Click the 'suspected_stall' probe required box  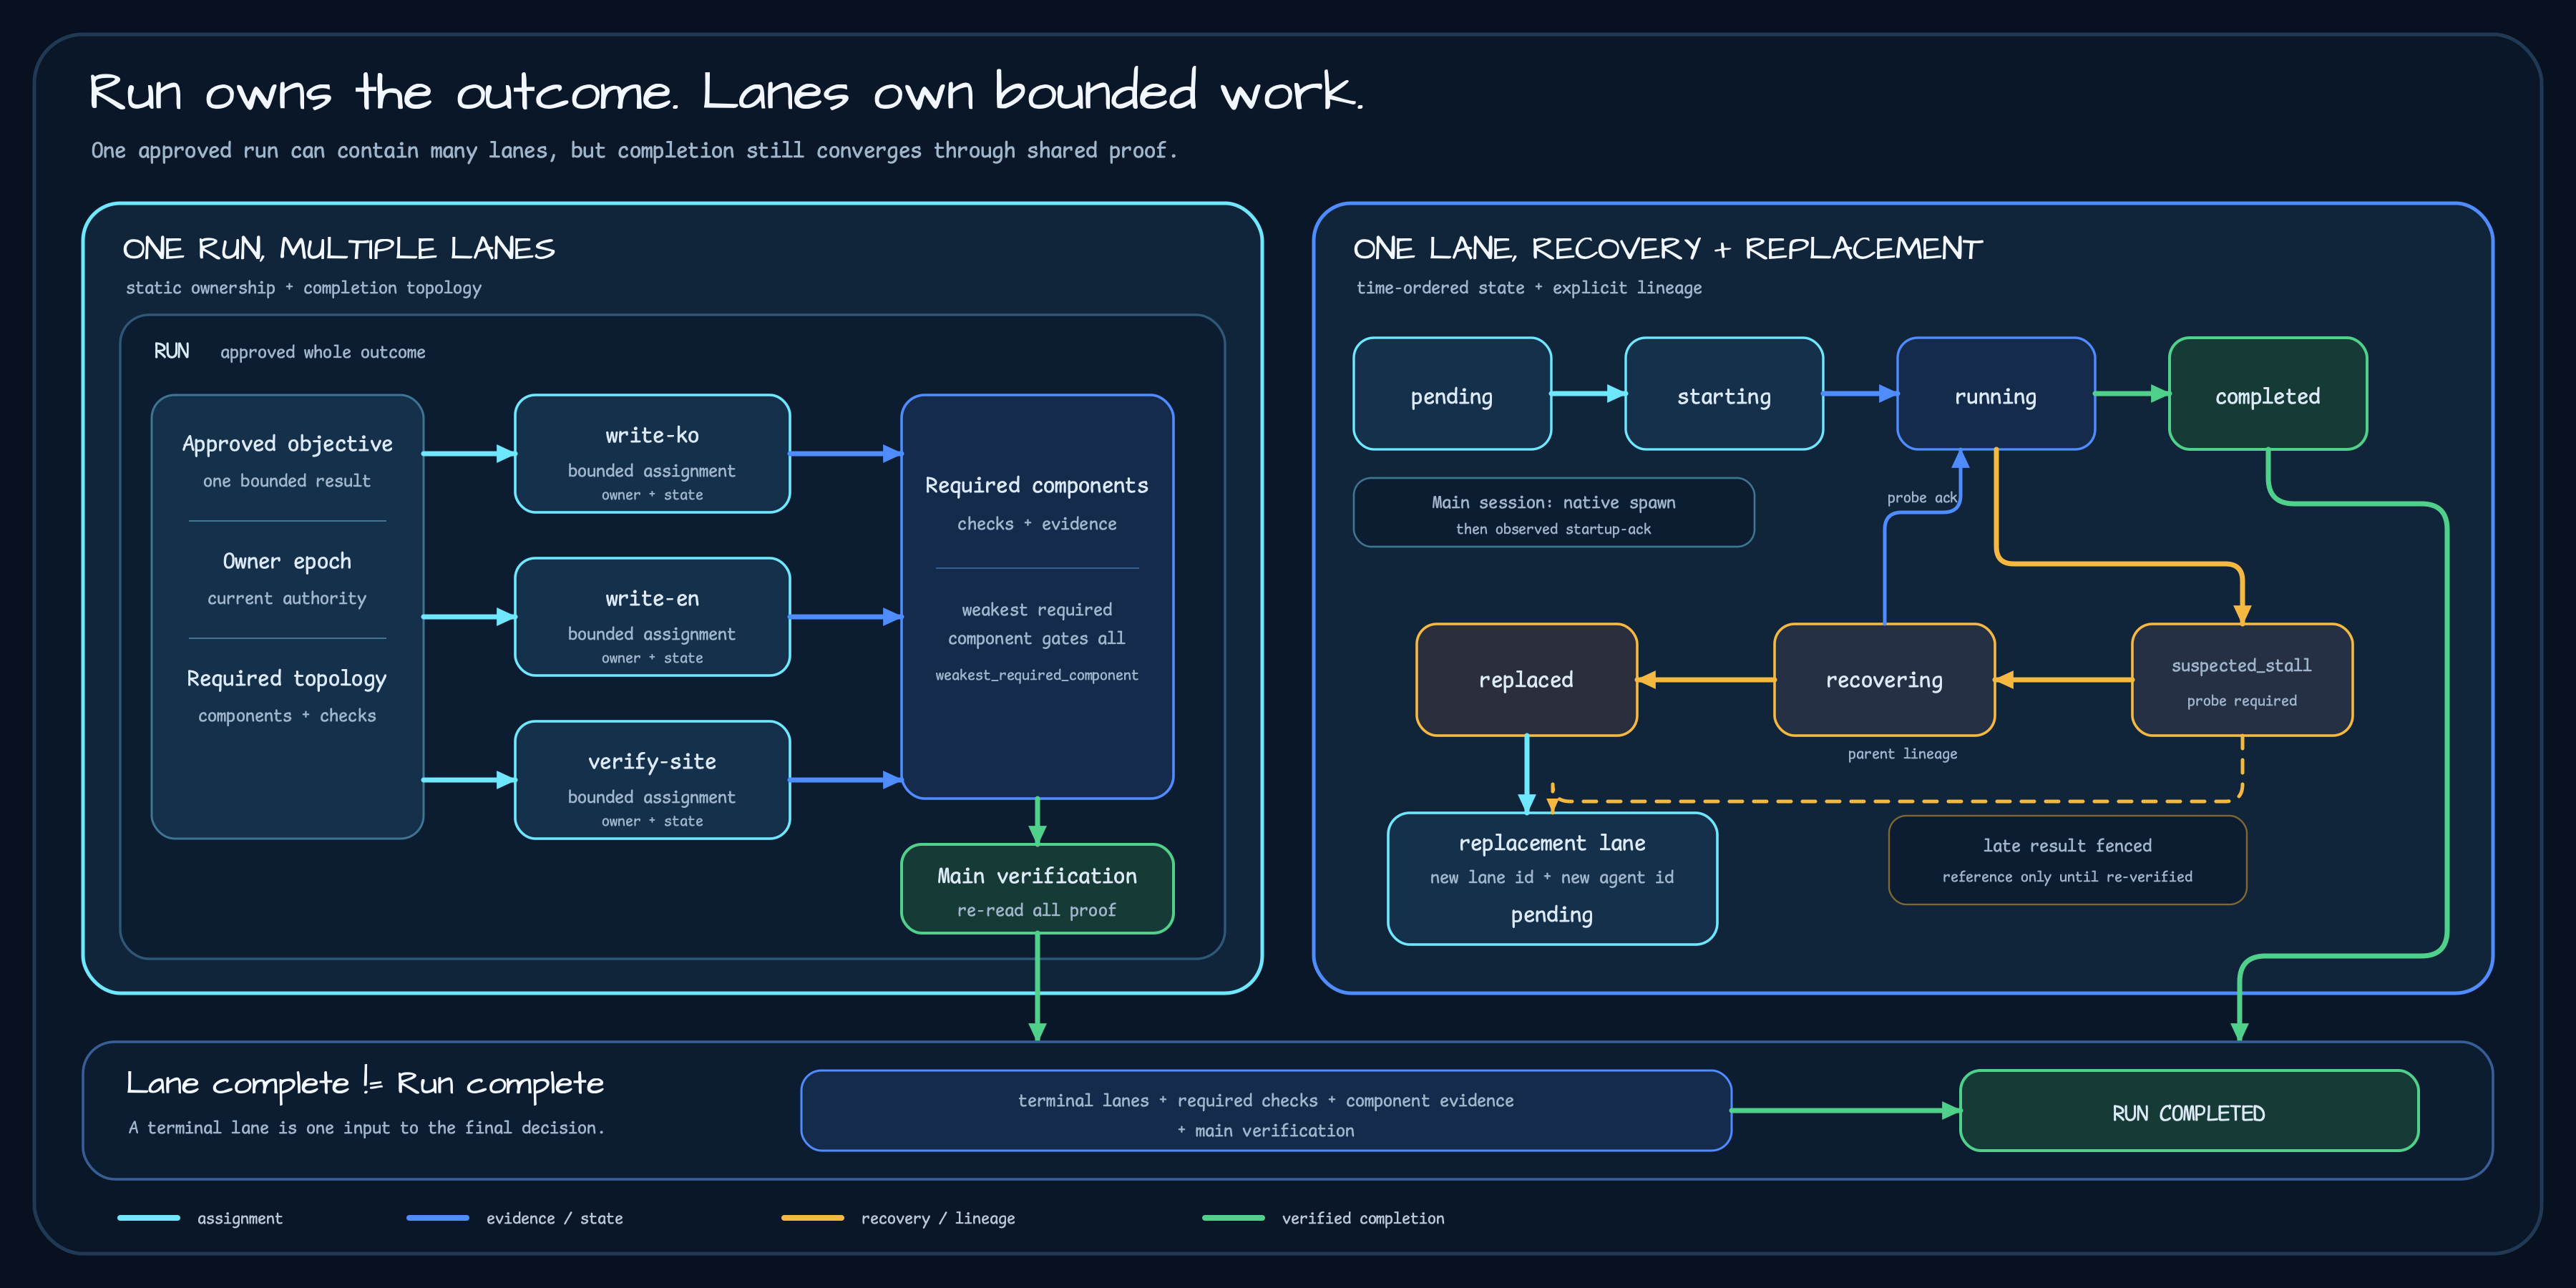2242,680
